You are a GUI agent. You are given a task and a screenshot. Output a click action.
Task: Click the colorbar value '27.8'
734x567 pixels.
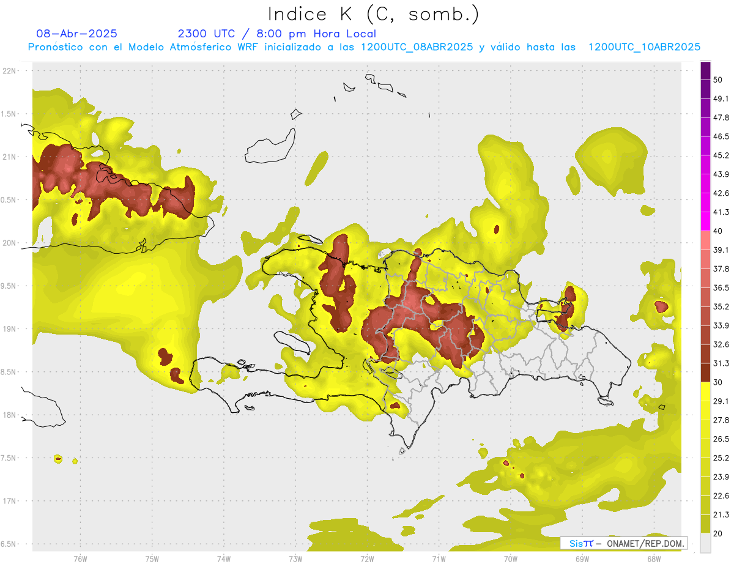coord(721,420)
